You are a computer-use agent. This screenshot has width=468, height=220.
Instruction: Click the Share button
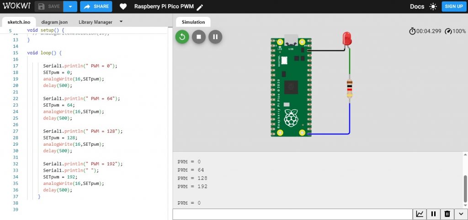[x=96, y=6]
